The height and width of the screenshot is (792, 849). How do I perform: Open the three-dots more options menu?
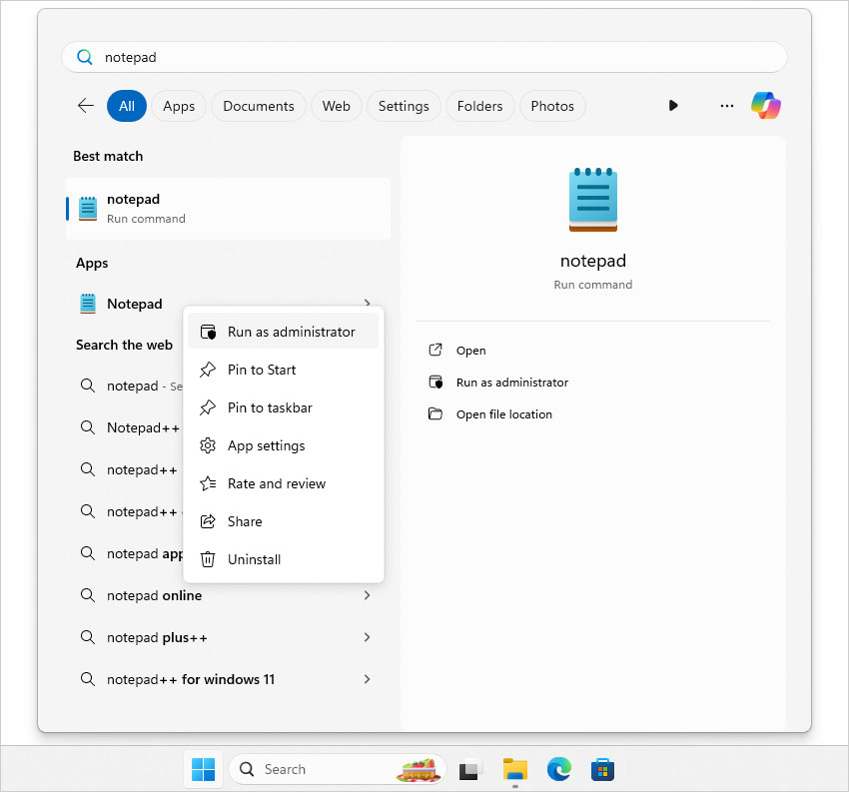pos(726,106)
